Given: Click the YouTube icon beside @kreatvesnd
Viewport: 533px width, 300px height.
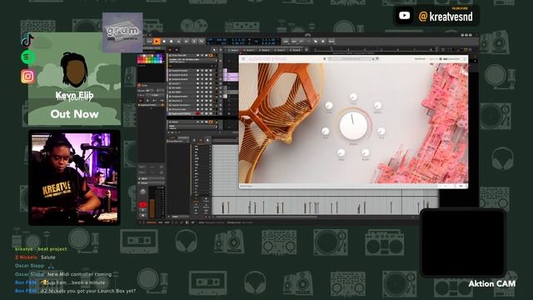Looking at the screenshot, I should [x=405, y=16].
